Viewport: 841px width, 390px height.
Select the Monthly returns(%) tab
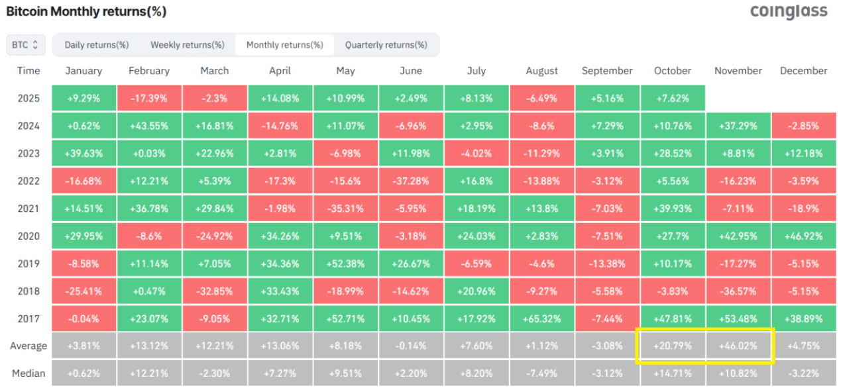pos(285,45)
